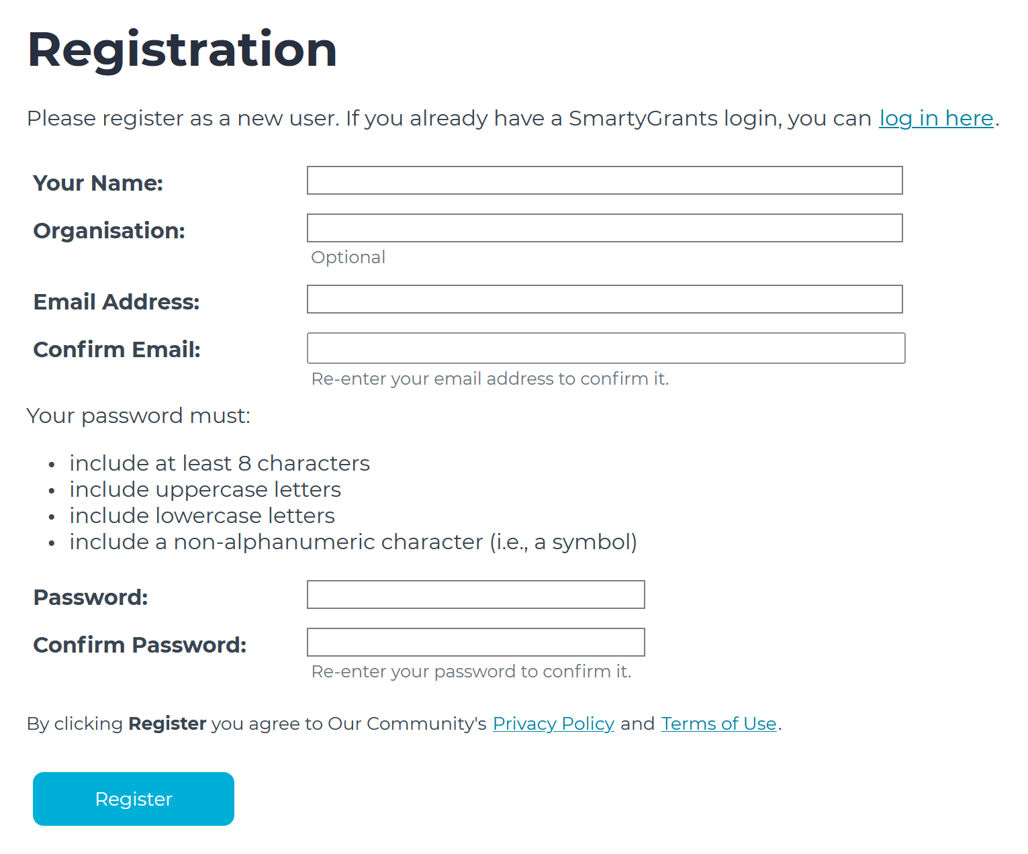
Task: Click the Confirm Password field label
Action: pos(140,645)
